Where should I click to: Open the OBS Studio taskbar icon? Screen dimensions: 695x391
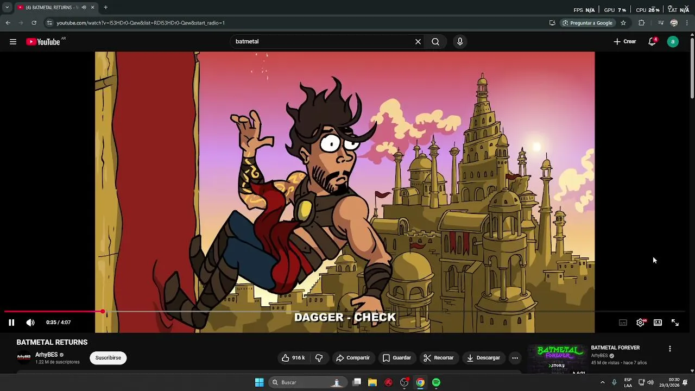(405, 382)
